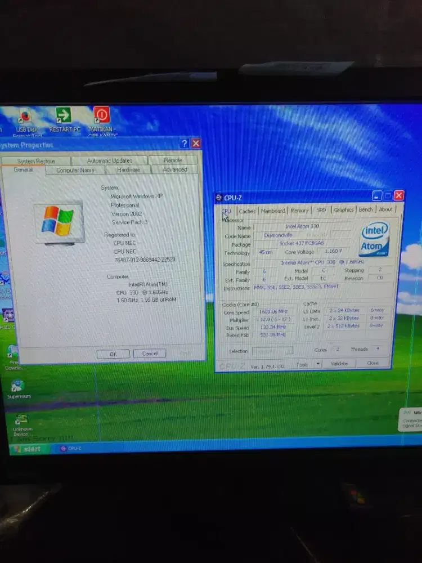
Task: Click the Core Voltage value 1.160 V
Action: click(333, 251)
